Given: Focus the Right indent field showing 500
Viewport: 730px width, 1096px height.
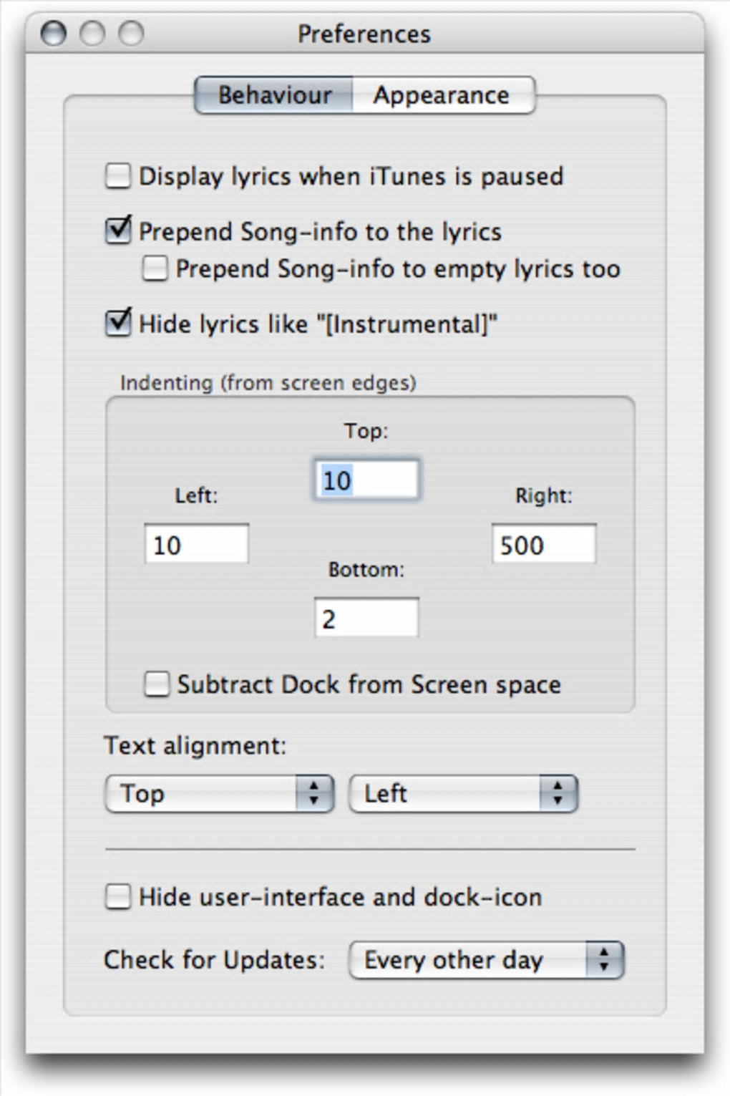Looking at the screenshot, I should tap(543, 545).
